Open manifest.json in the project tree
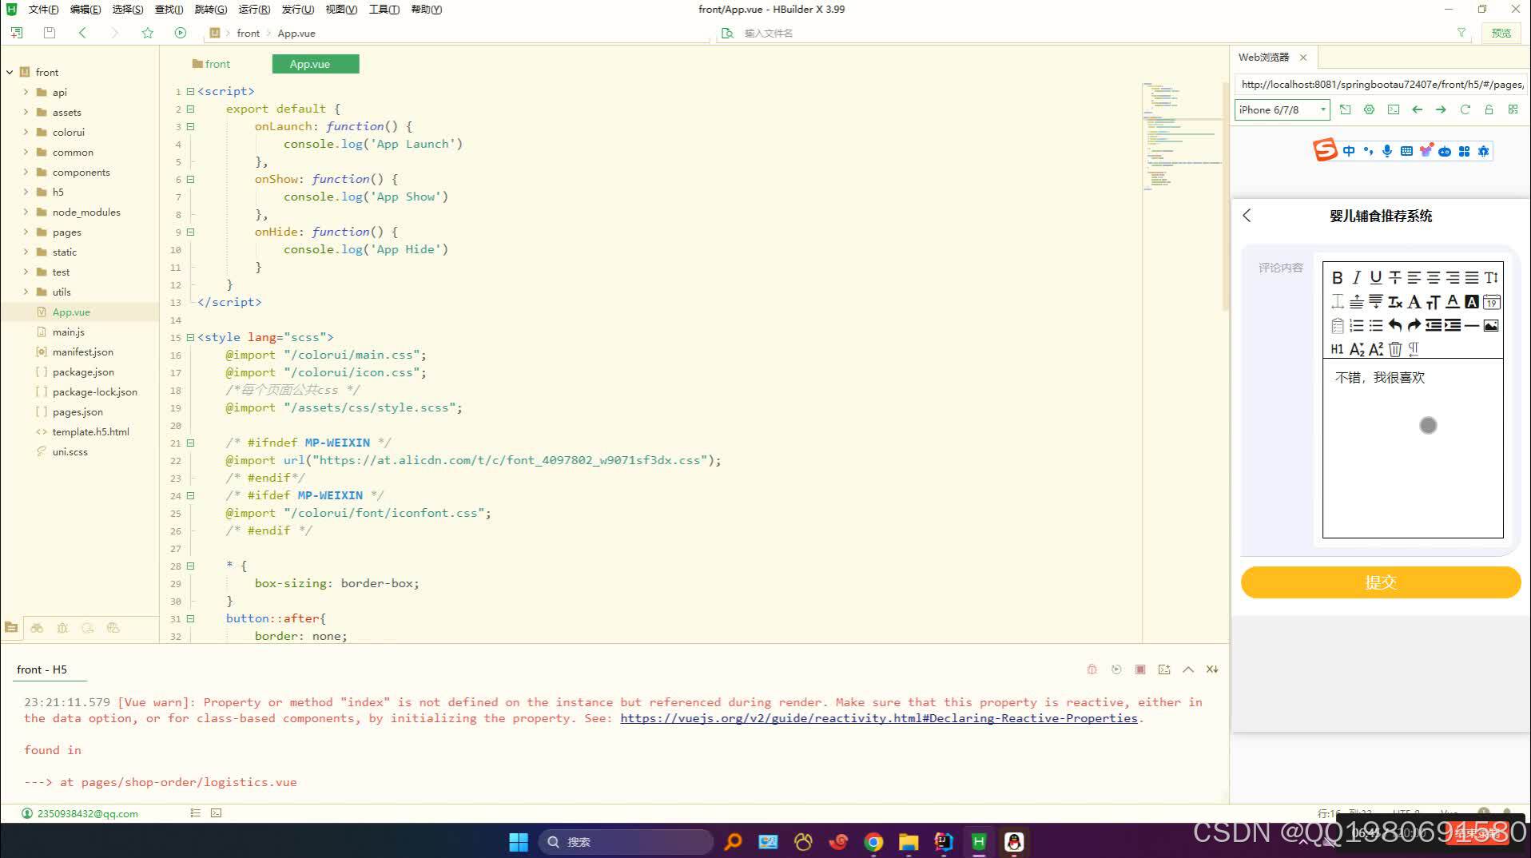 pos(83,352)
